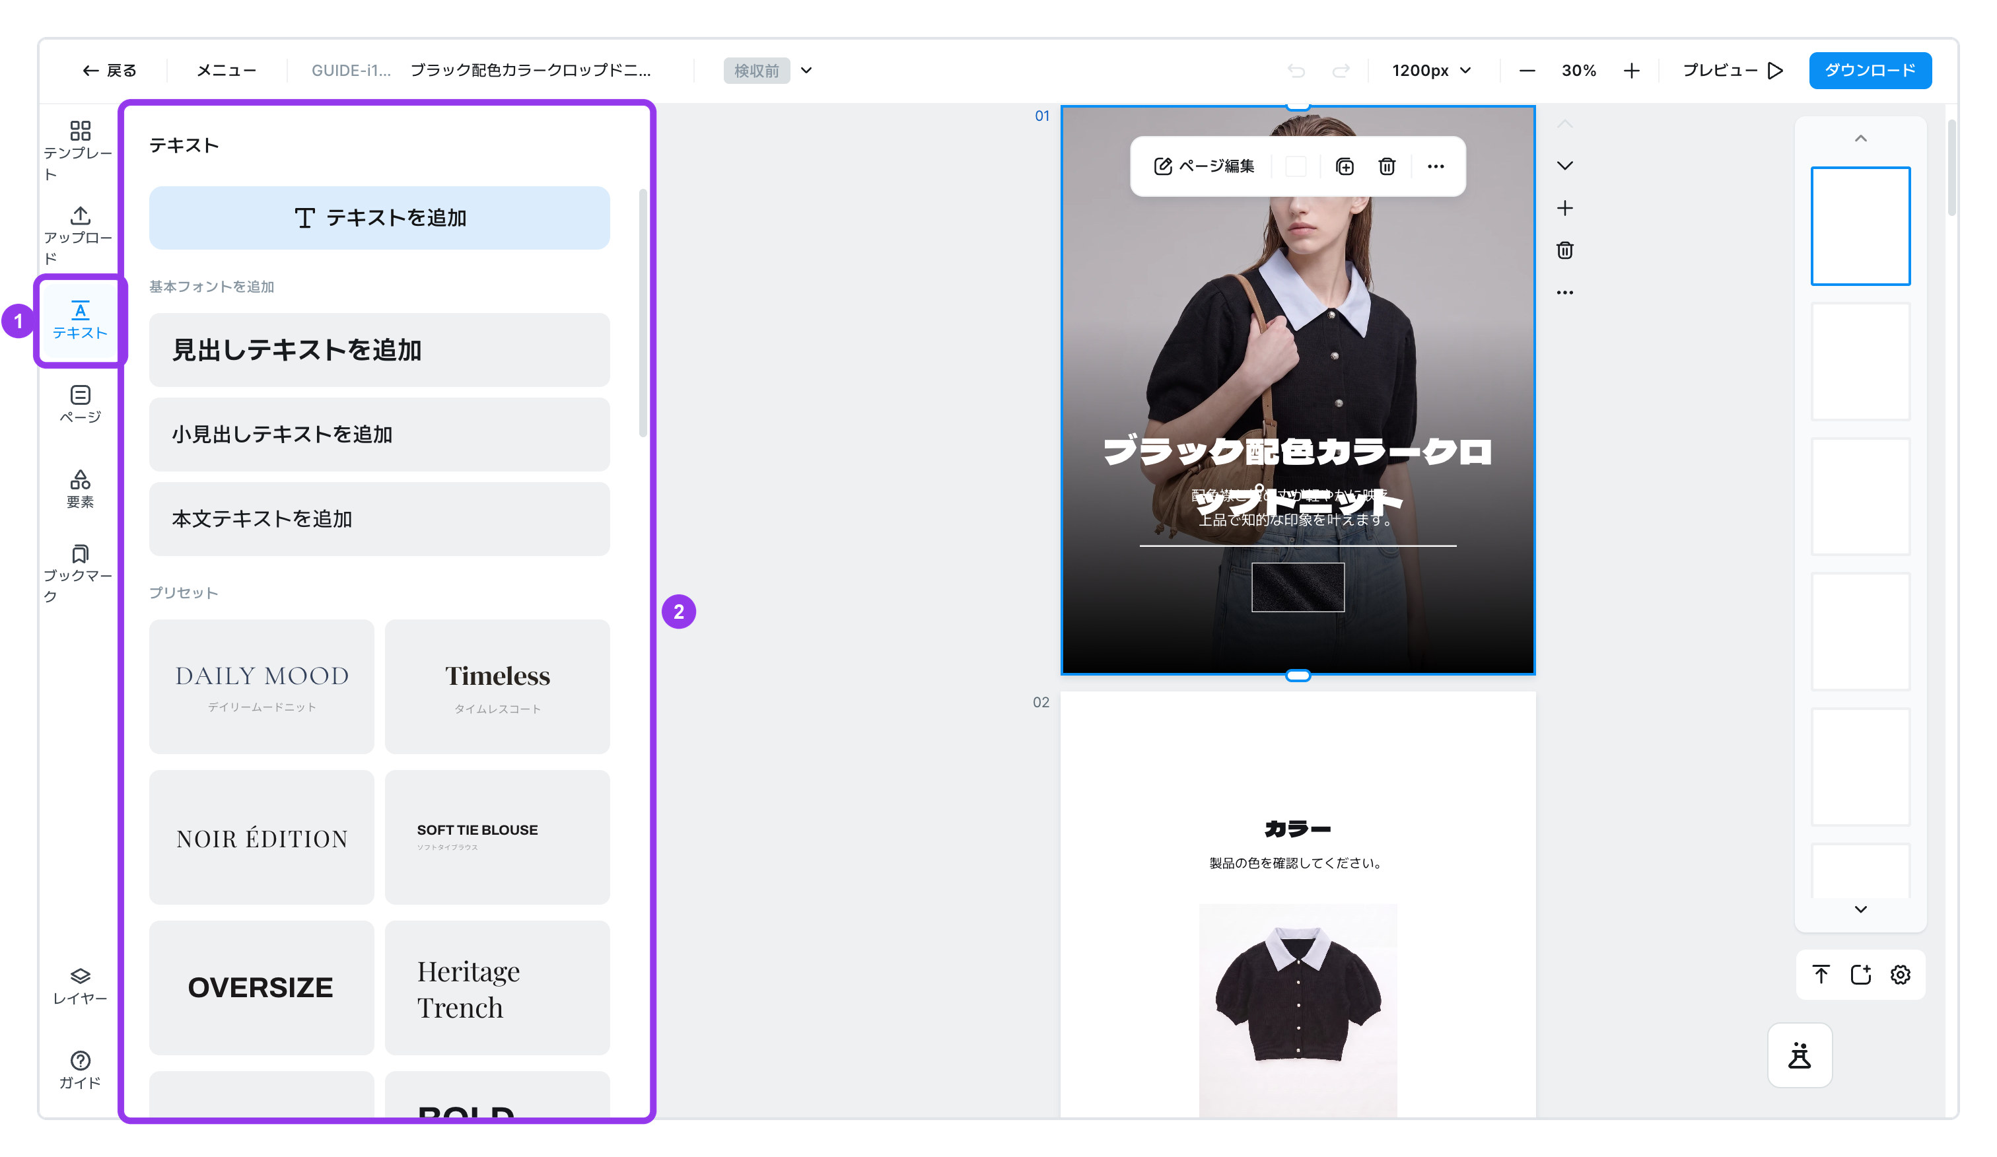Select the DAILY MOOD text preset
The image size is (1997, 1157).
[262, 686]
